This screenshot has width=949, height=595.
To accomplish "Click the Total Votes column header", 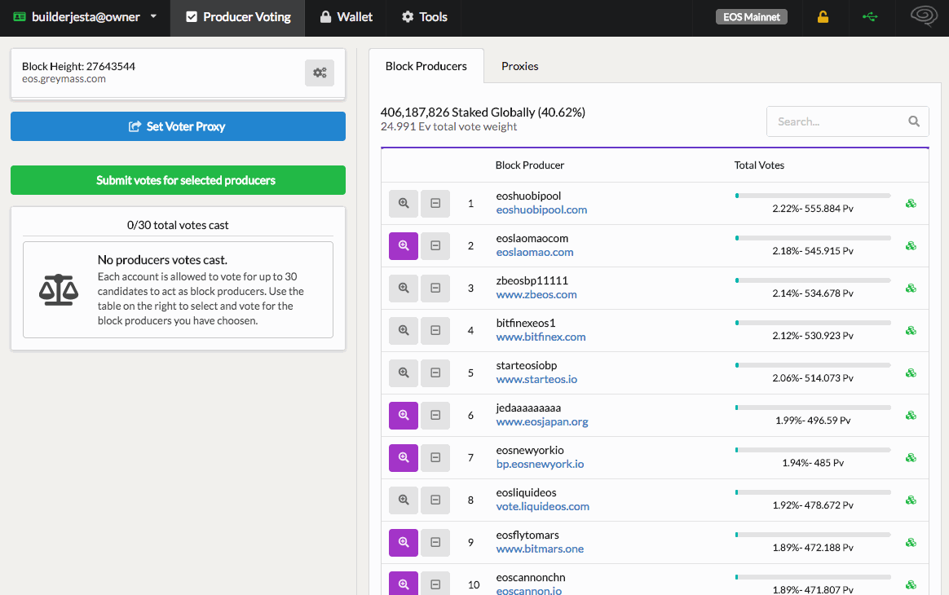I will [x=759, y=165].
